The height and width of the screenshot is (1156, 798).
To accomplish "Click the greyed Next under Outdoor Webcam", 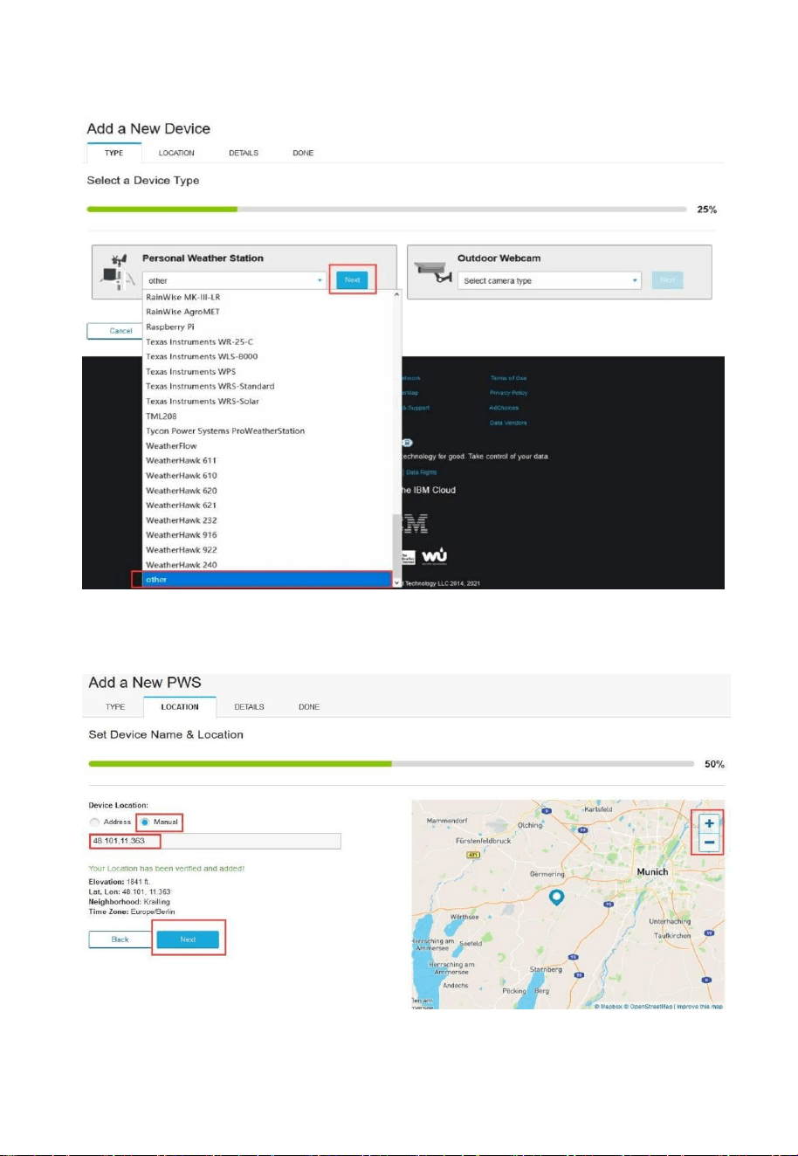I will tap(667, 280).
